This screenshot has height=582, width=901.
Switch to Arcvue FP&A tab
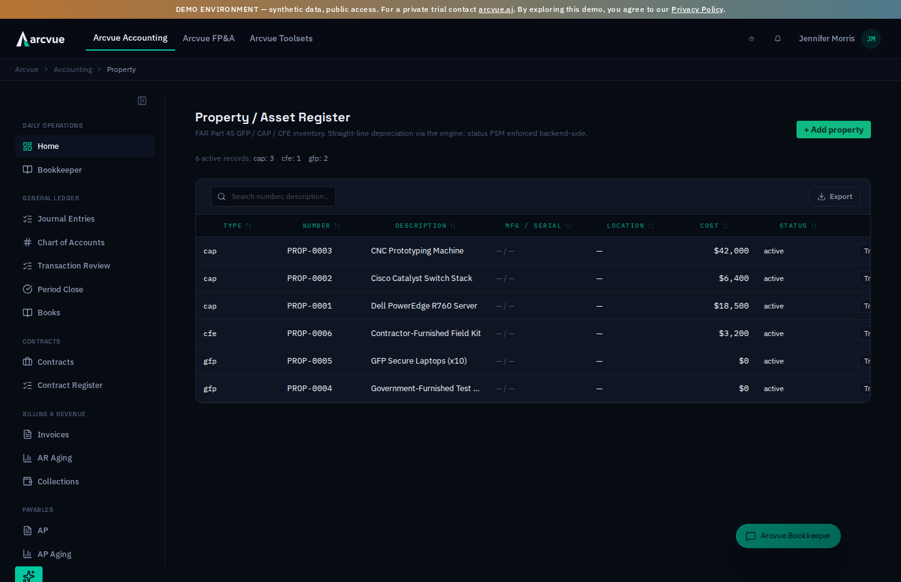click(208, 39)
